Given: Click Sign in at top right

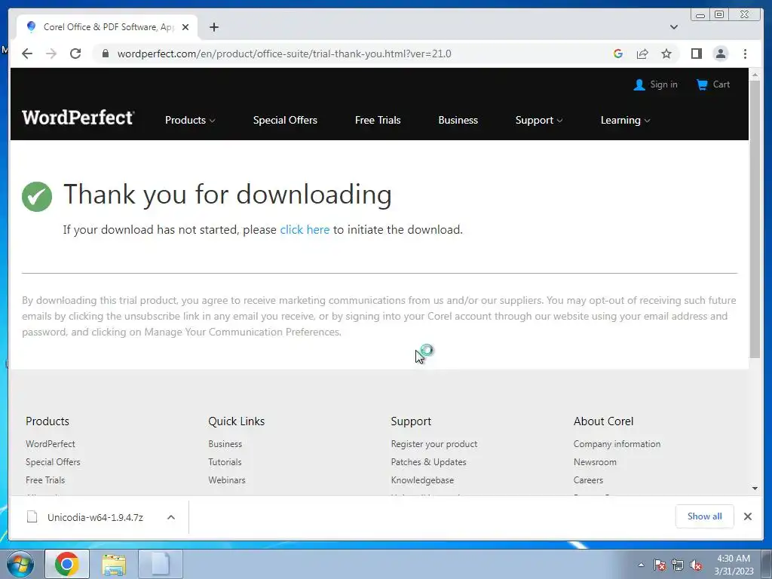Looking at the screenshot, I should tap(655, 84).
